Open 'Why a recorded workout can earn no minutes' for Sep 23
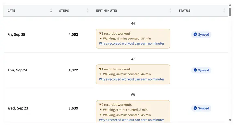Screen dimensions: 235x125 132,120
